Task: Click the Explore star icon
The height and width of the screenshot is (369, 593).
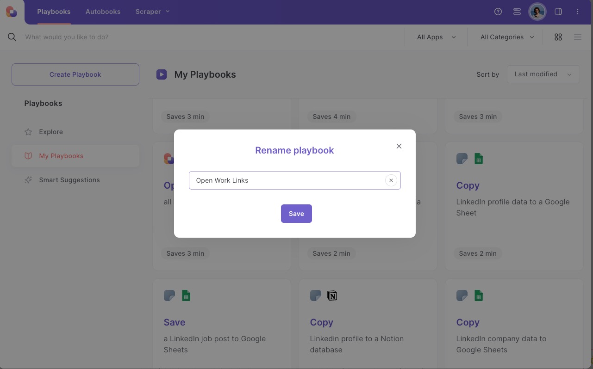Action: (28, 132)
